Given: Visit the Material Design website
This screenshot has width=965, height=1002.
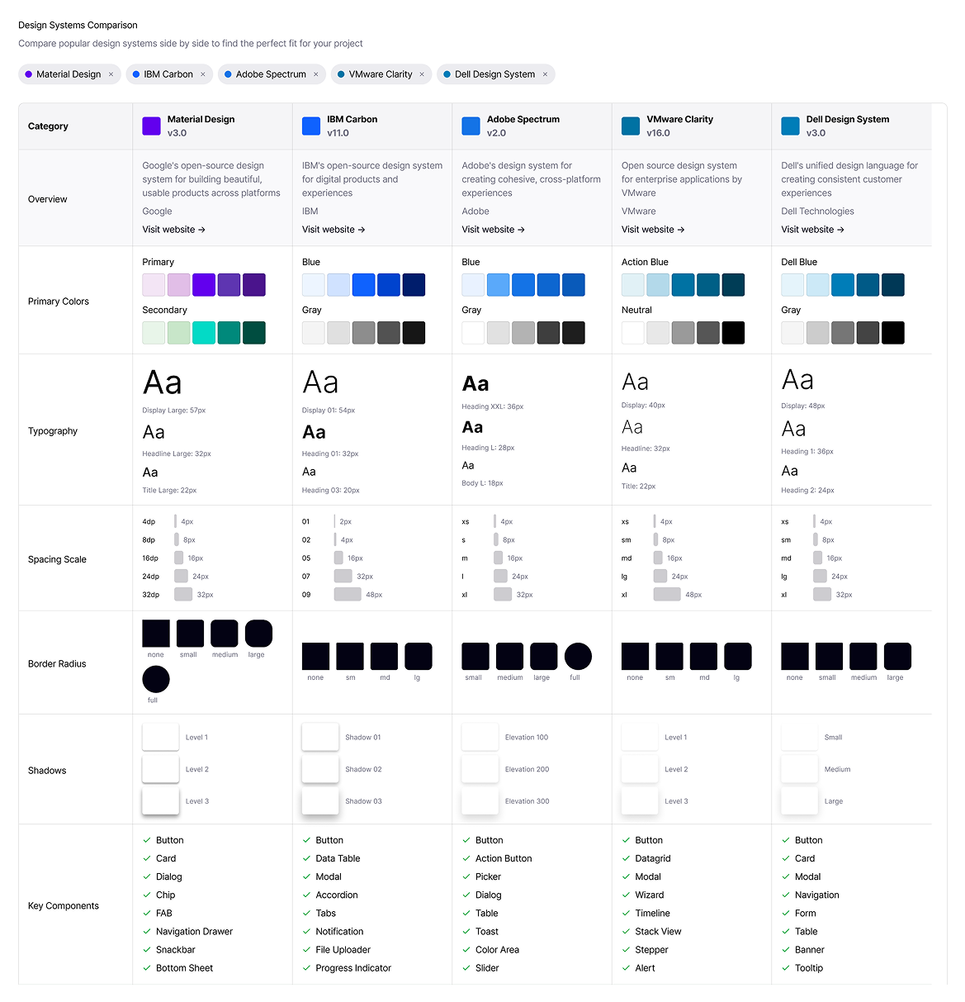Looking at the screenshot, I should click(x=173, y=230).
